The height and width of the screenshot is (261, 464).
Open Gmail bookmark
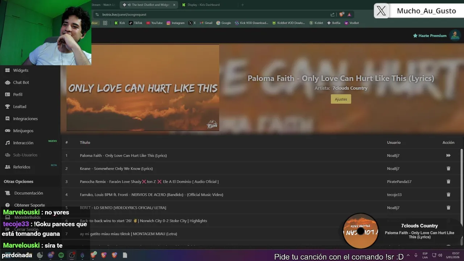pyautogui.click(x=206, y=23)
